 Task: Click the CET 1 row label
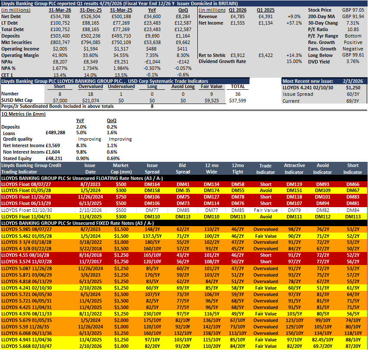(7, 75)
